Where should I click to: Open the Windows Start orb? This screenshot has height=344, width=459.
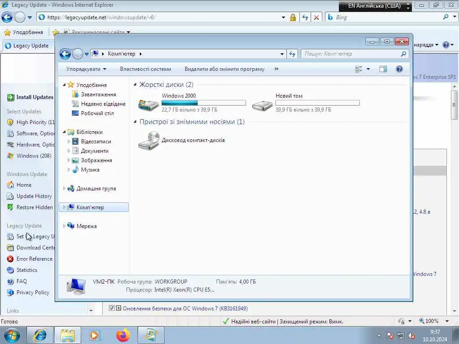[x=12, y=335]
